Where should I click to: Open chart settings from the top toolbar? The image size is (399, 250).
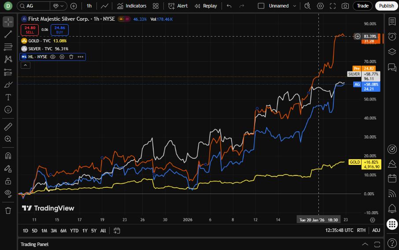coord(320,6)
